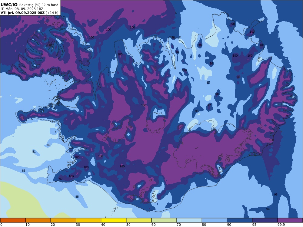Select the '83' humidity value on the map

pos(24,171)
